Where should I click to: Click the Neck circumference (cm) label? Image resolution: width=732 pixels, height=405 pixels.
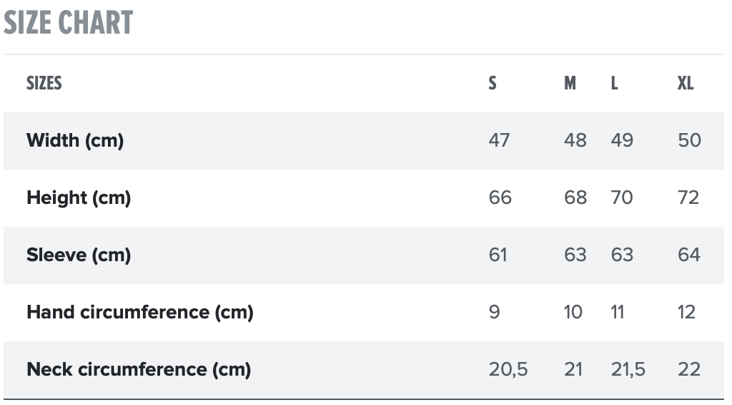(x=139, y=369)
